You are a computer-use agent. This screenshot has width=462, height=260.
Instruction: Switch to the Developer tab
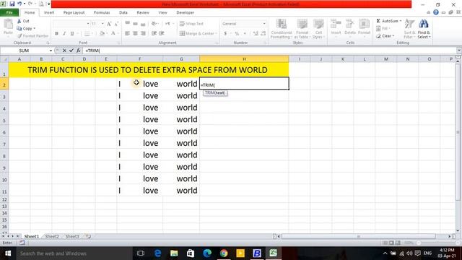pos(186,12)
